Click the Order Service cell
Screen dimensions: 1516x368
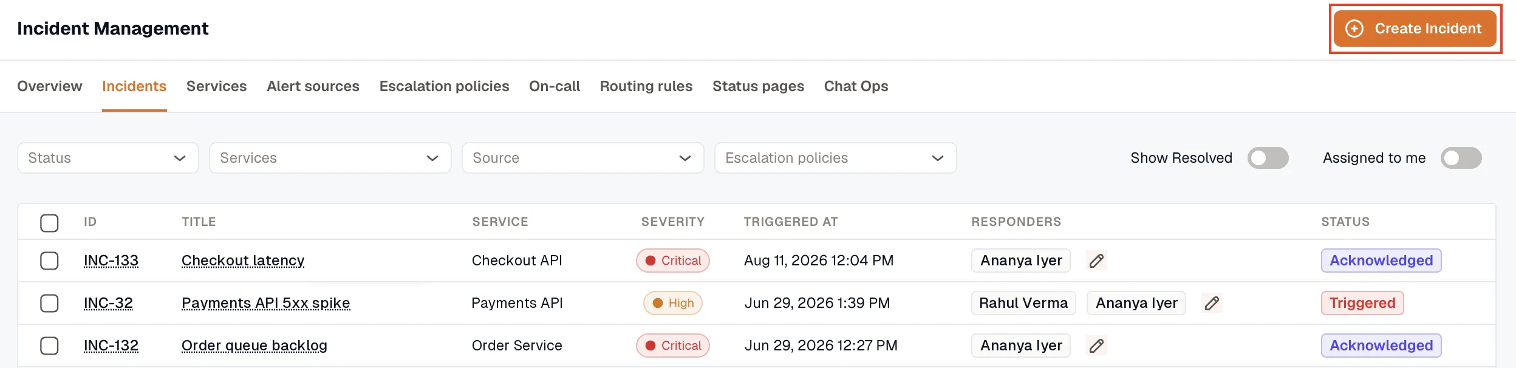point(517,346)
